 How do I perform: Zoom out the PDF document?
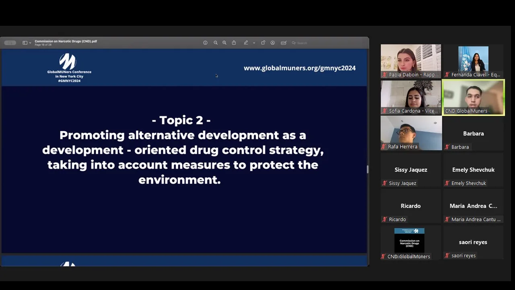tap(216, 43)
